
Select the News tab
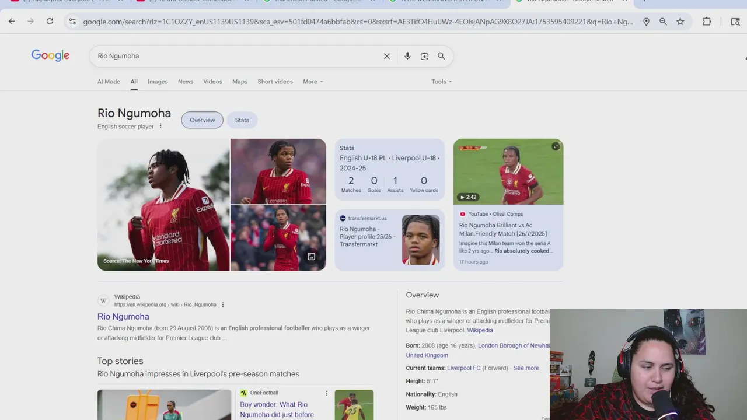[186, 82]
